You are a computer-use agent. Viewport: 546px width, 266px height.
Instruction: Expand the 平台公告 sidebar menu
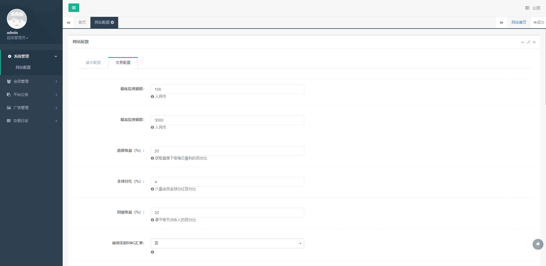point(31,94)
